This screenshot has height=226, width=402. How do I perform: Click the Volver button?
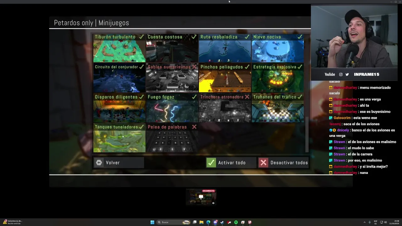(x=119, y=163)
